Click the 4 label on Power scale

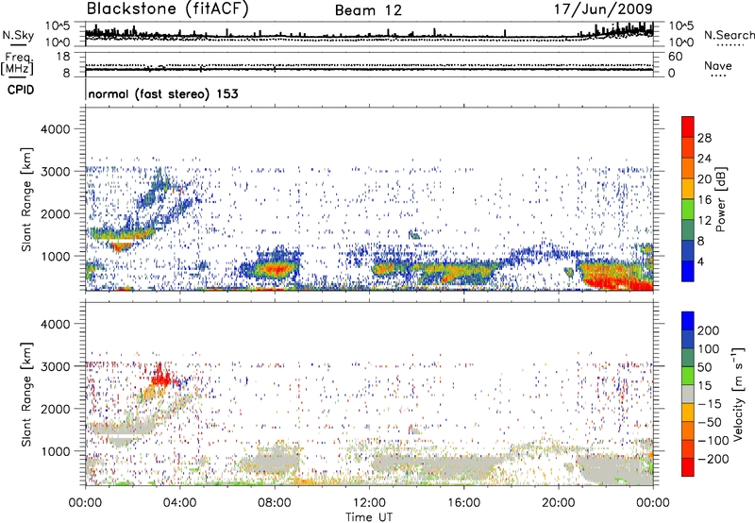click(x=701, y=261)
